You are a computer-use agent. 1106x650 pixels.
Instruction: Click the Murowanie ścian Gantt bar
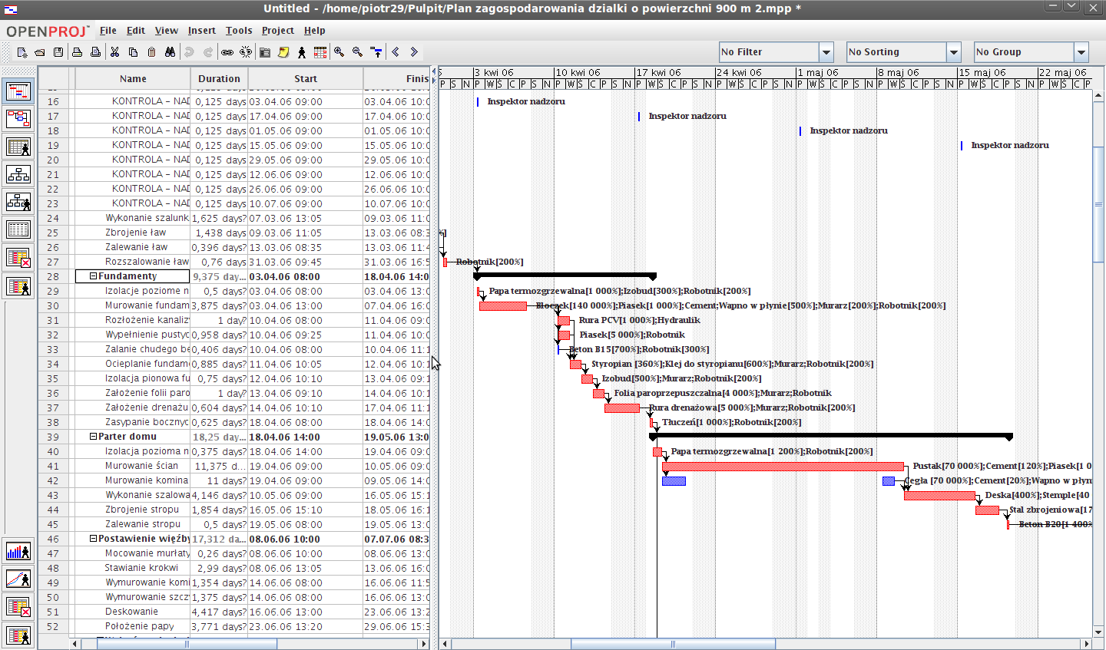[x=783, y=466]
